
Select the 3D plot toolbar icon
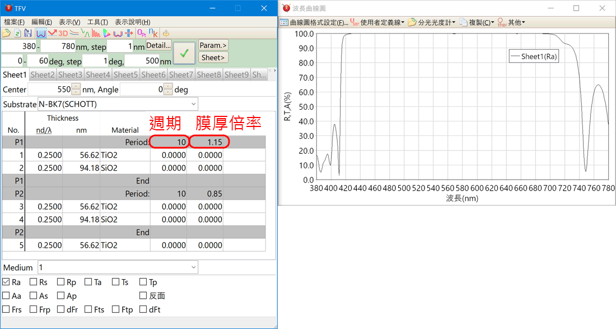[x=63, y=33]
